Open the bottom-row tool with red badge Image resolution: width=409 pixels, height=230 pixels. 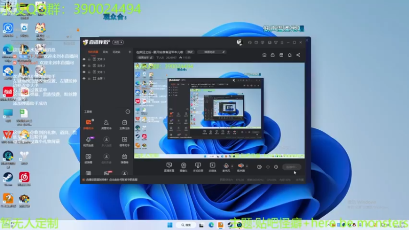107,173
